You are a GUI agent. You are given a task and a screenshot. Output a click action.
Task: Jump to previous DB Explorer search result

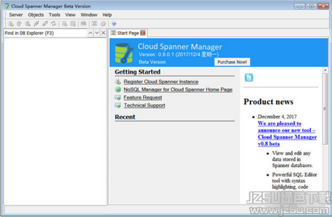point(91,33)
